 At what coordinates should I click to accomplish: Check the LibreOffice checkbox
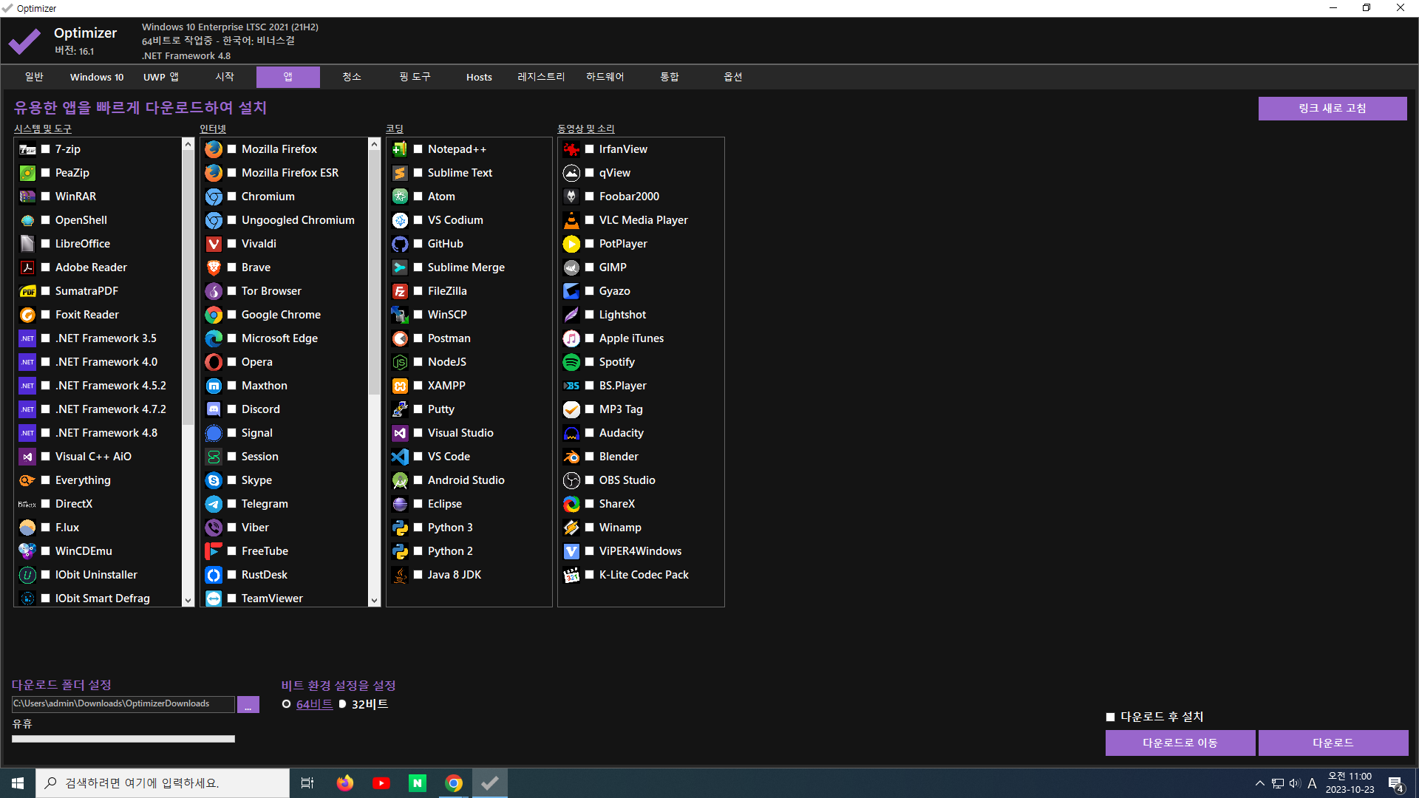pos(46,244)
